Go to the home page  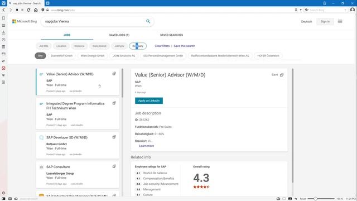click(x=36, y=10)
